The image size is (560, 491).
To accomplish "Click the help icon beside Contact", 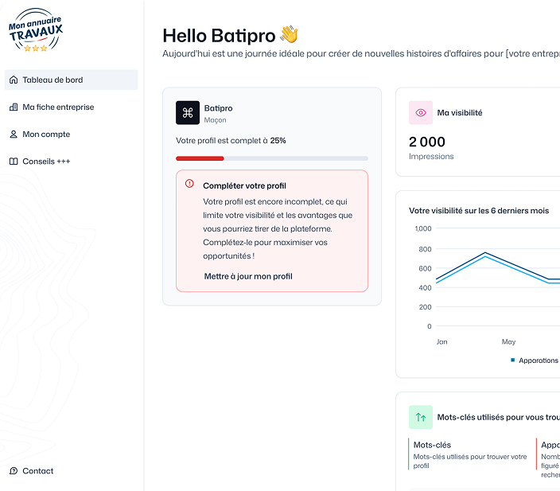I will 14,471.
